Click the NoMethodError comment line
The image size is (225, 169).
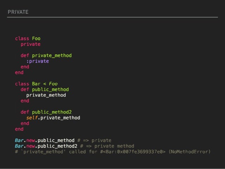[x=112, y=152]
